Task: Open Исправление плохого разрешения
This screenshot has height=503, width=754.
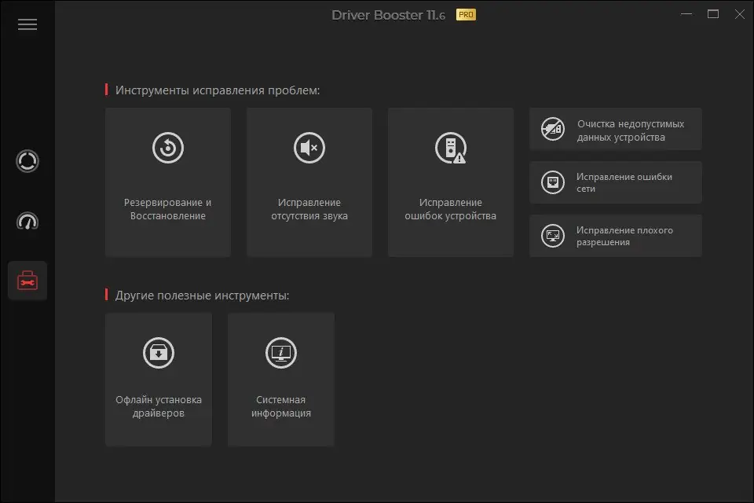Action: tap(624, 237)
